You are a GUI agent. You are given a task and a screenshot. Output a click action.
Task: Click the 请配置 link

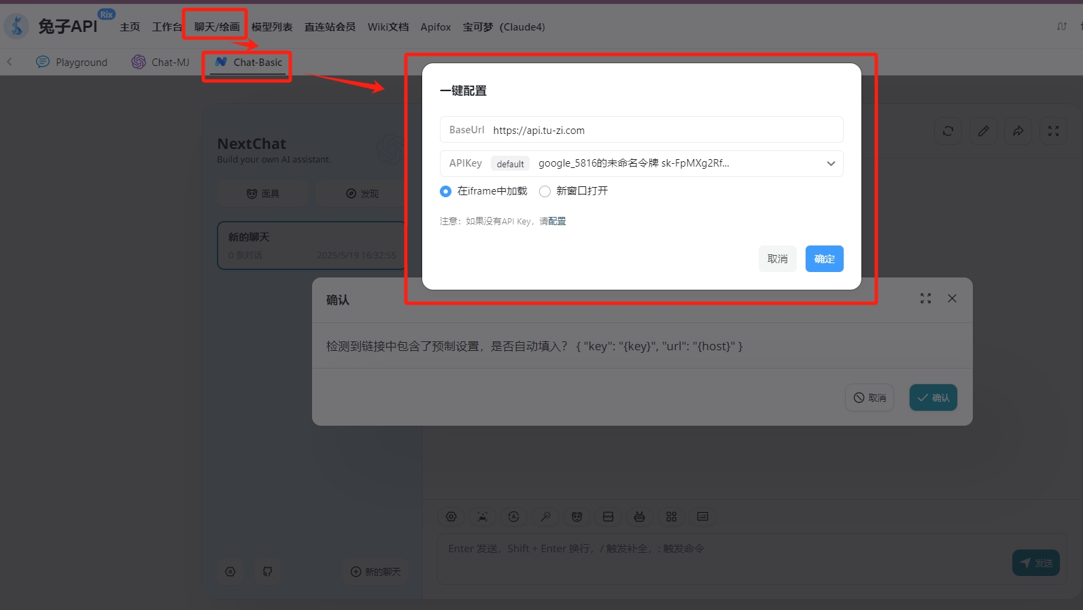[x=552, y=222]
